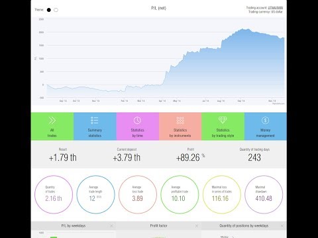
Task: Click the dollar coin Money management icon
Action: coord(265,120)
